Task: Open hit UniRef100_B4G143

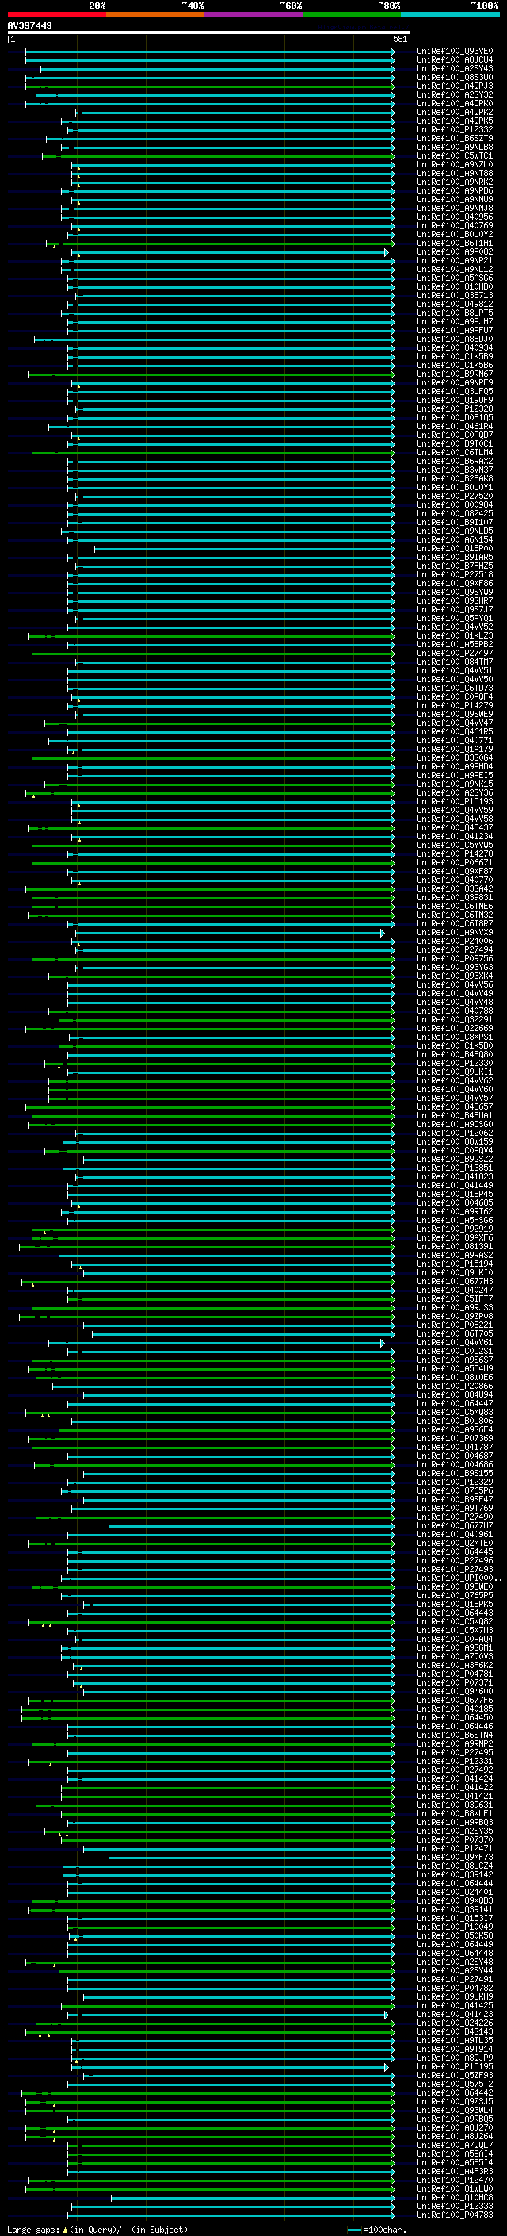Action: coord(455,2031)
